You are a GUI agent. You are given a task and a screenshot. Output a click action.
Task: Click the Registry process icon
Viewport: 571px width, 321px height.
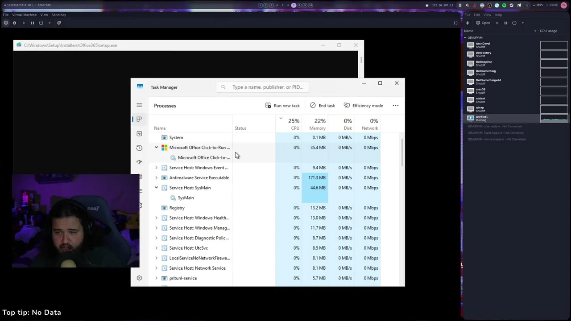click(x=164, y=208)
